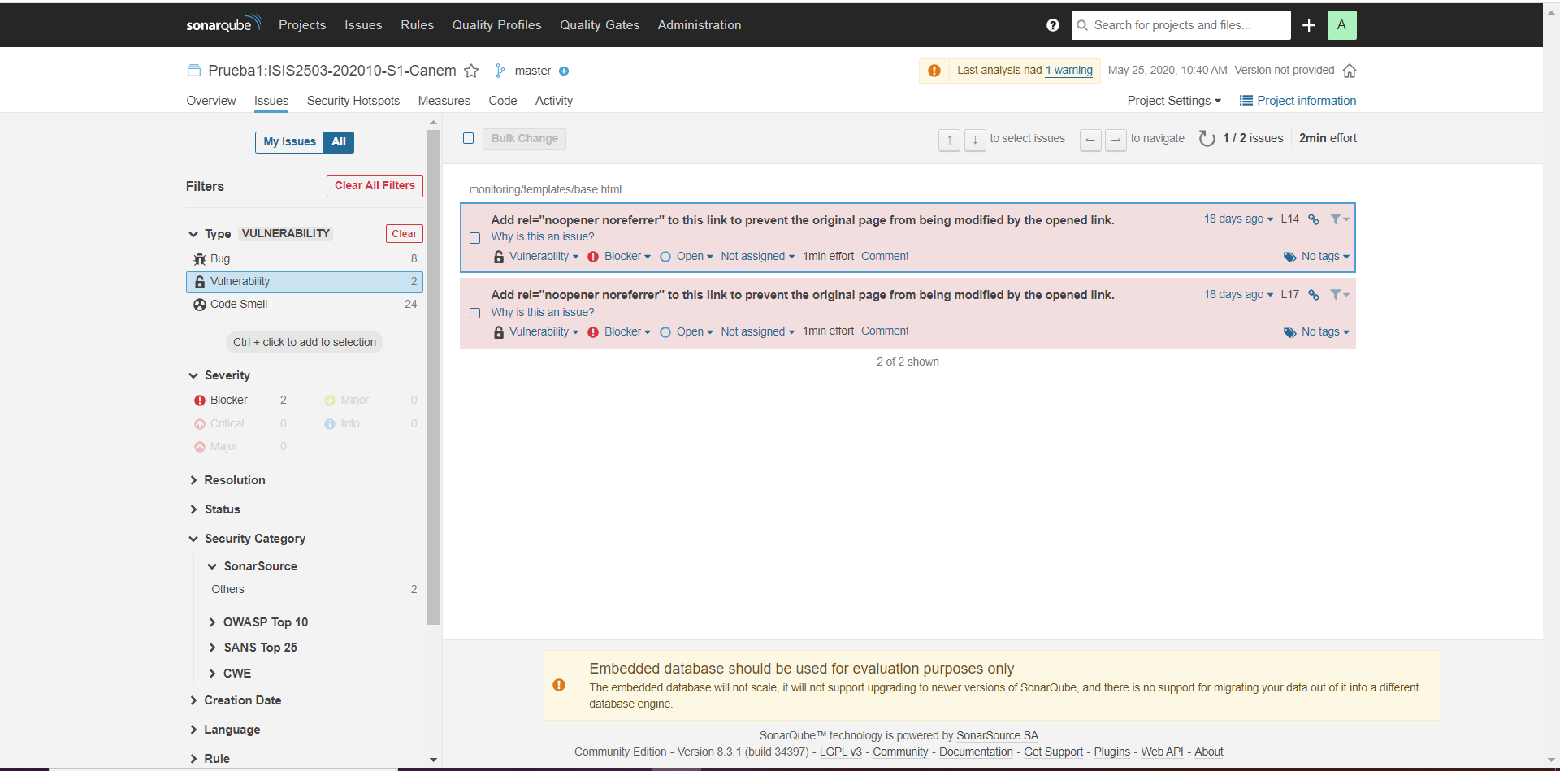
Task: Open Quality Profiles in top navigation
Action: click(x=496, y=25)
